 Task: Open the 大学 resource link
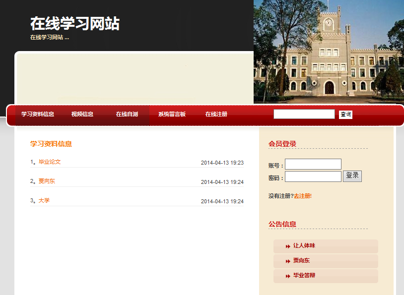pyautogui.click(x=44, y=200)
